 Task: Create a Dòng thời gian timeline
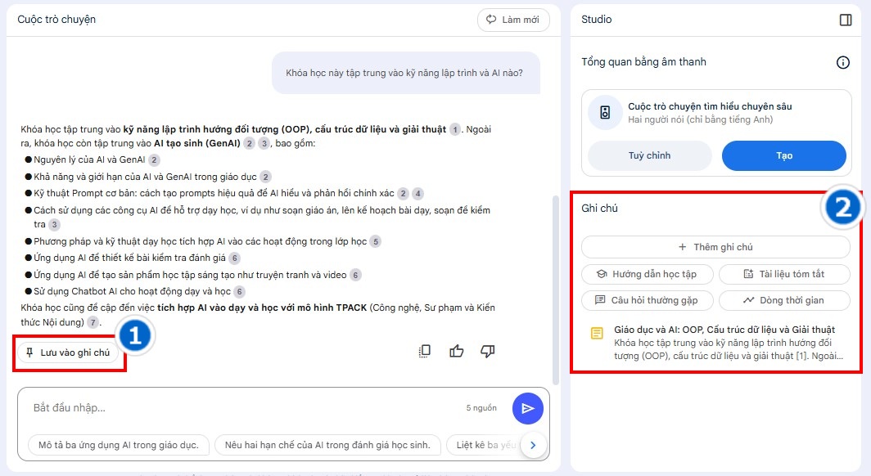783,300
